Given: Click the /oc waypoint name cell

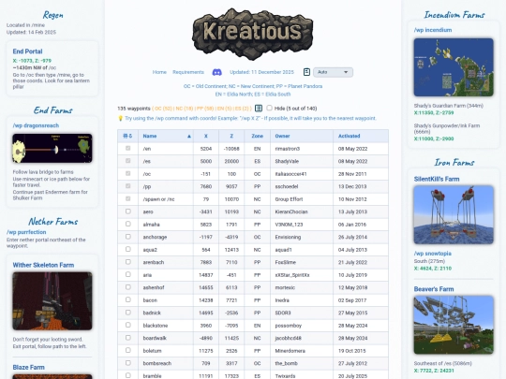Looking at the screenshot, I should click(166, 174).
